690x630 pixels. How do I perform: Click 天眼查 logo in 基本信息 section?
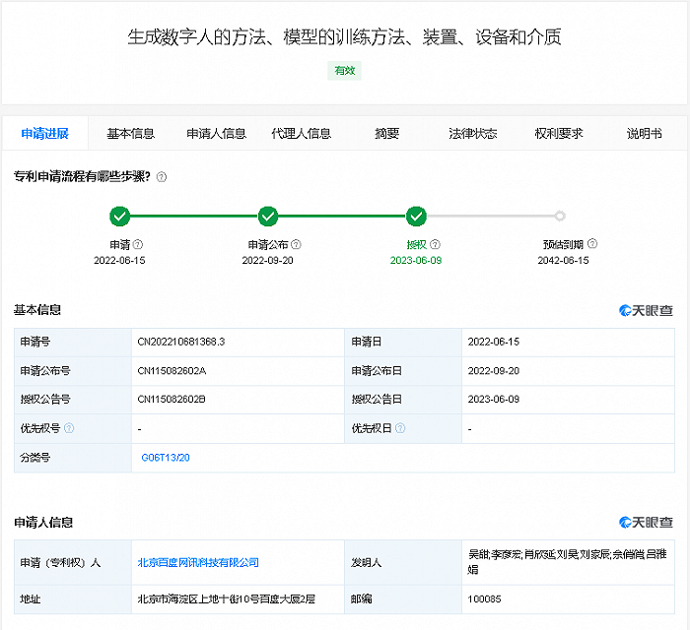[646, 311]
